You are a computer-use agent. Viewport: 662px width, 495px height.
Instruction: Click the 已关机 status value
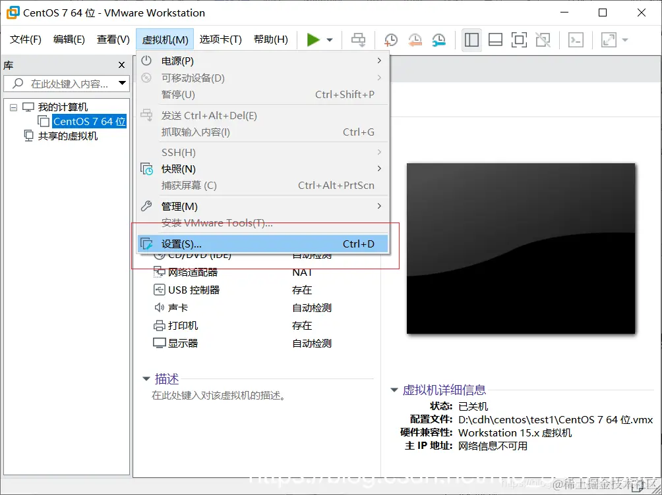[x=473, y=406]
